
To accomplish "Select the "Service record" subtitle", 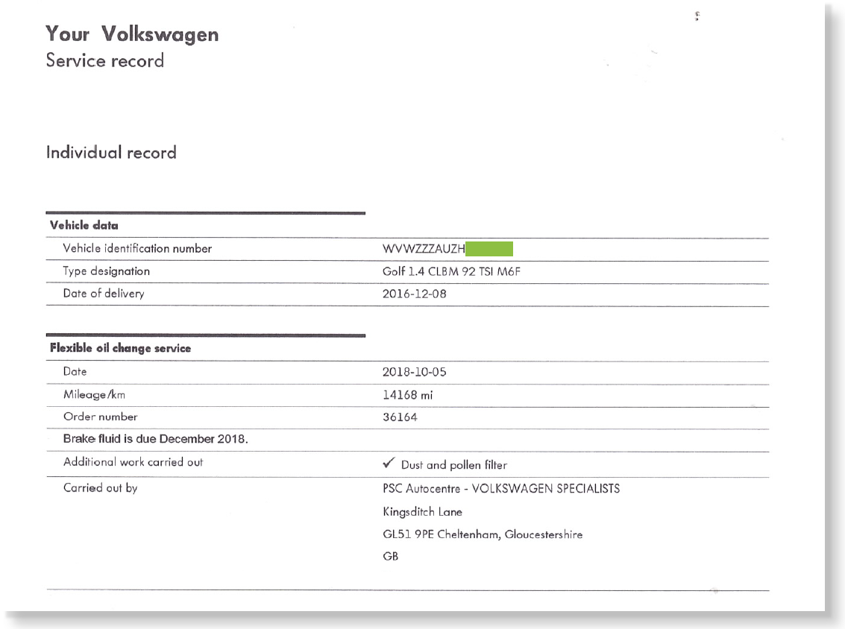I will (104, 60).
